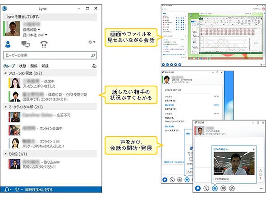Open the more options ellipsis in front window
The image size is (266, 197).
[261, 188]
